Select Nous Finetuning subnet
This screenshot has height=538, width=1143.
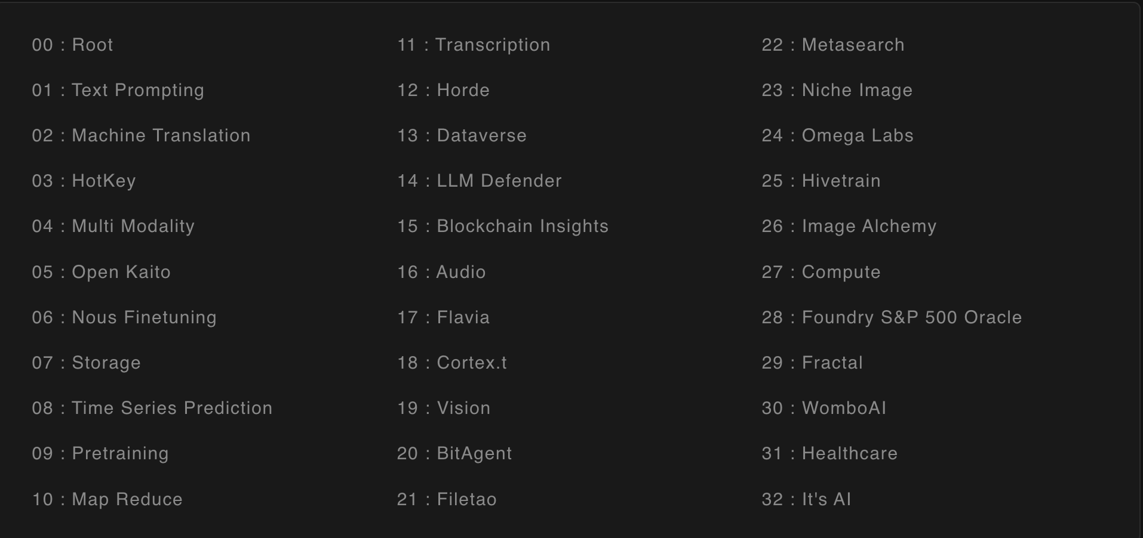124,317
